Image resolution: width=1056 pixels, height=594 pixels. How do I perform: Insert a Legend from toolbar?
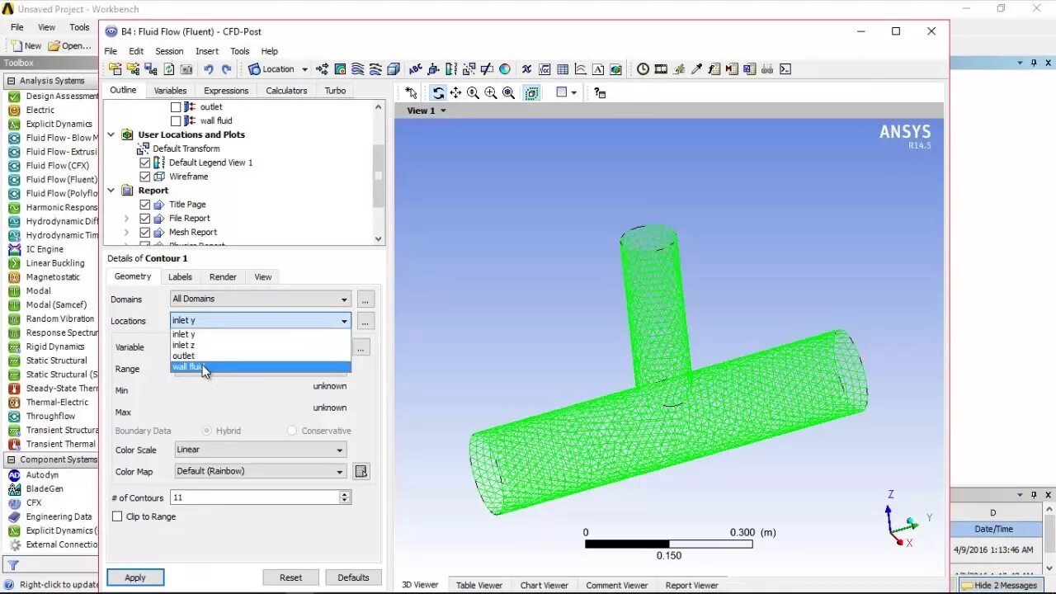(450, 69)
